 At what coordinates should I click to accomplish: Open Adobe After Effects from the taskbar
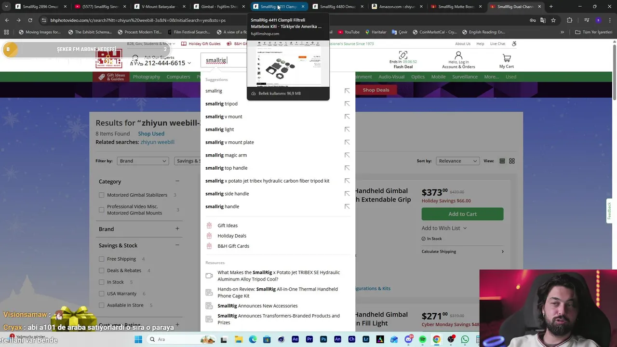coord(295,339)
